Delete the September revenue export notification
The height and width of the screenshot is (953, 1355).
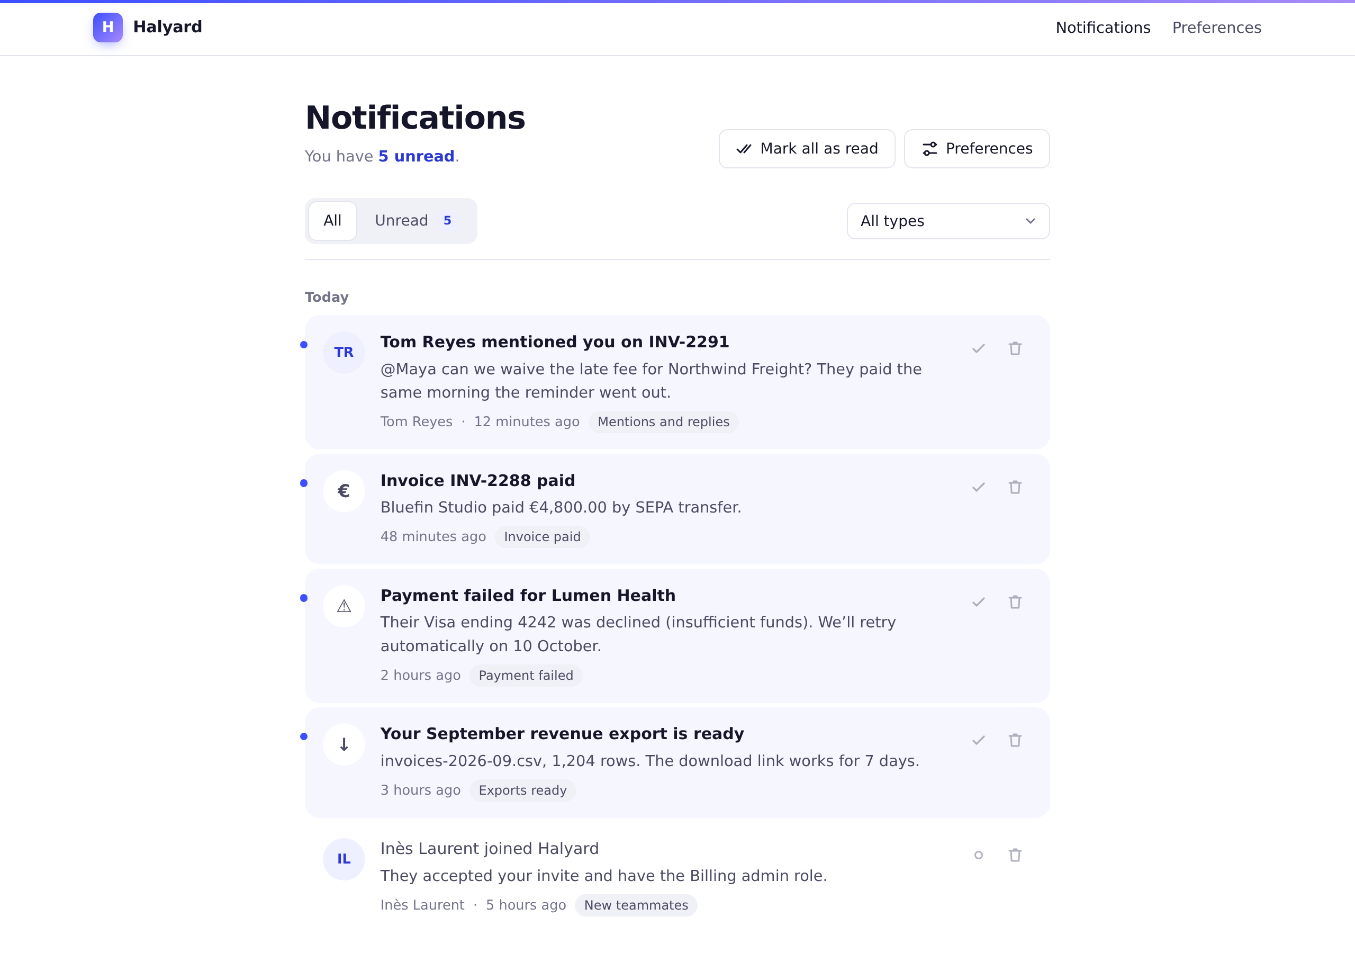click(x=1015, y=740)
